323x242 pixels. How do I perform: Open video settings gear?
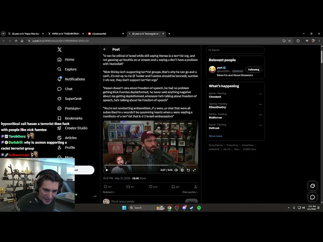[182, 170]
